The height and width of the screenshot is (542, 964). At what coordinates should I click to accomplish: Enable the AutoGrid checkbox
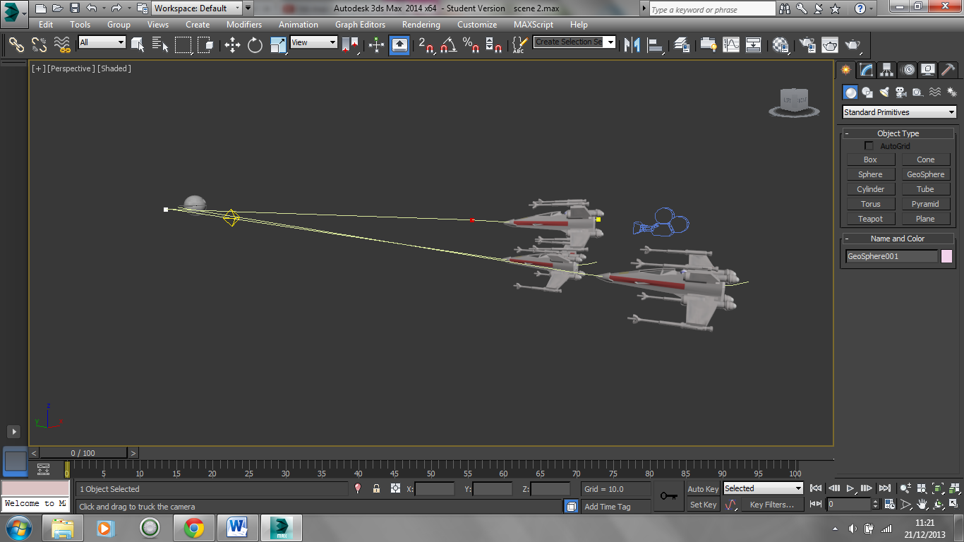click(869, 146)
